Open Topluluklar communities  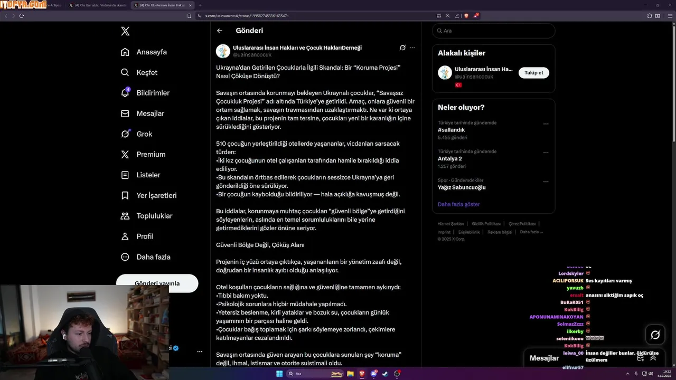(146, 216)
